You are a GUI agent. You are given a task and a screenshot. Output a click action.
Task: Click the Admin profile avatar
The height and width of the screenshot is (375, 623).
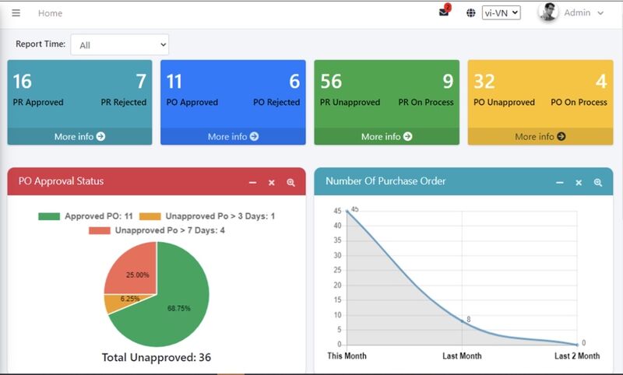click(x=548, y=12)
